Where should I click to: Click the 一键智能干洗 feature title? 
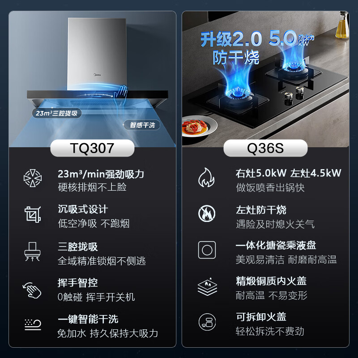click(x=88, y=319)
